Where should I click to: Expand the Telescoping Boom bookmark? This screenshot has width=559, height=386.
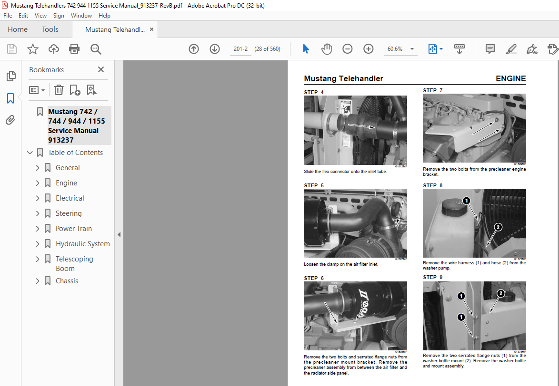pyautogui.click(x=38, y=259)
